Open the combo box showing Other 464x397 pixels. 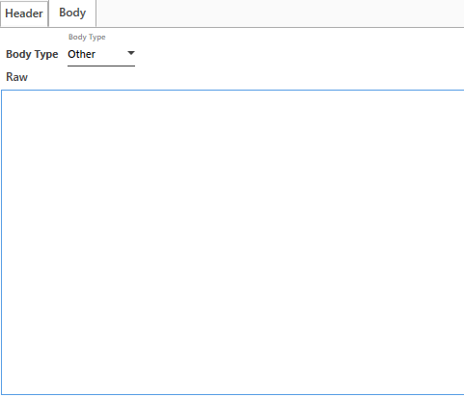pos(101,54)
